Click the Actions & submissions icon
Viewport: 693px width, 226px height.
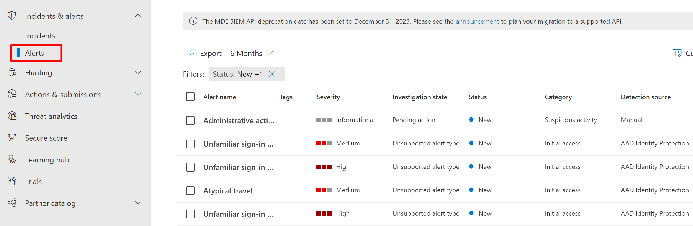click(12, 94)
